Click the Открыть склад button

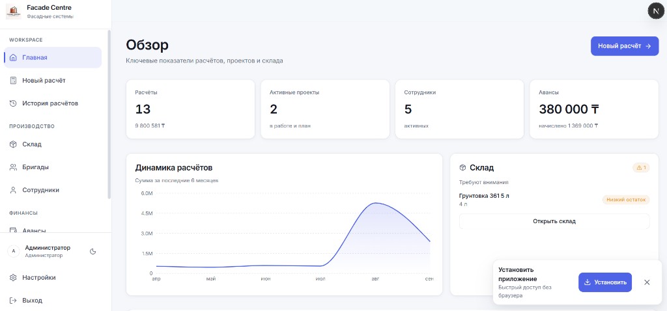554,221
